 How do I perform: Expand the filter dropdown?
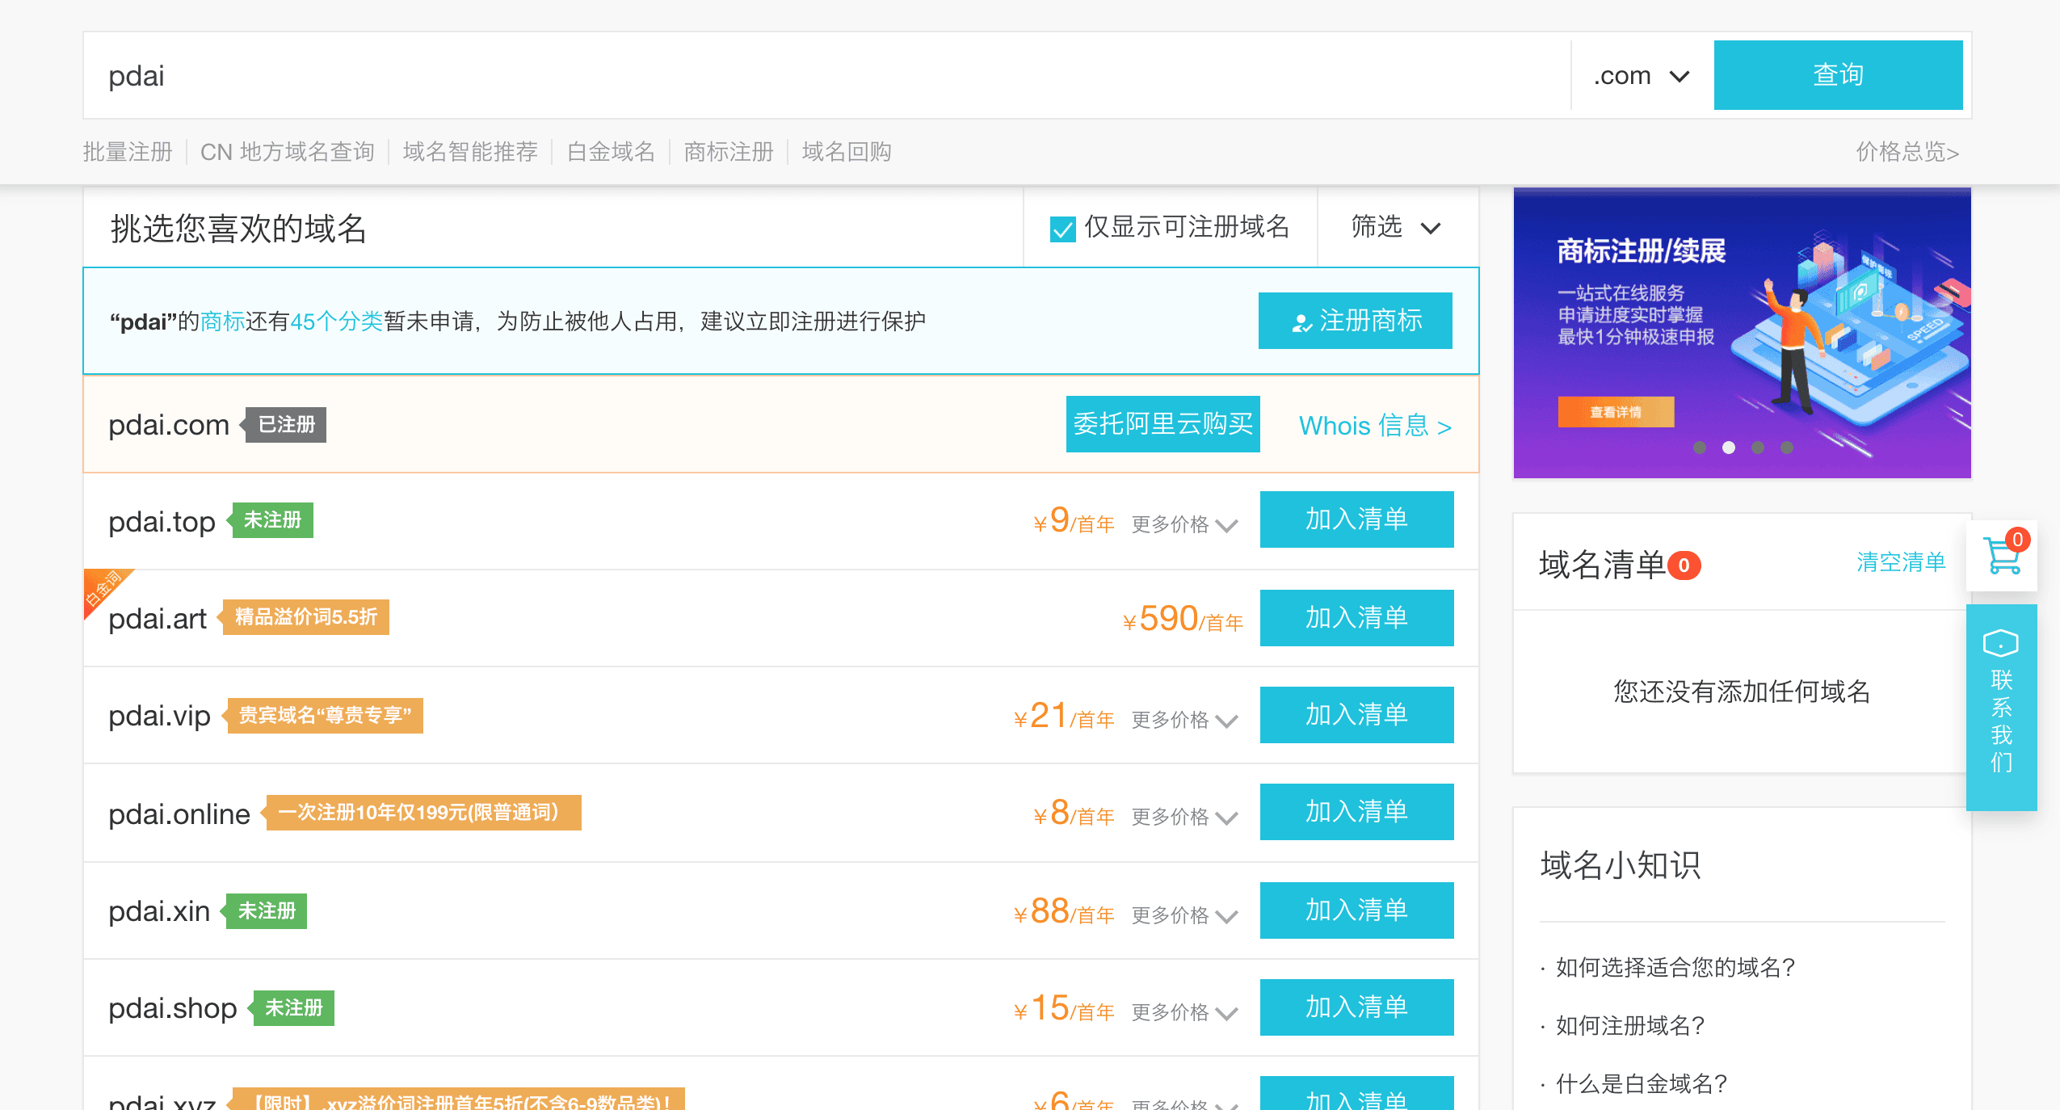tap(1395, 228)
